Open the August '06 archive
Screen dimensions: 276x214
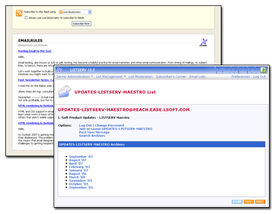click(x=78, y=173)
